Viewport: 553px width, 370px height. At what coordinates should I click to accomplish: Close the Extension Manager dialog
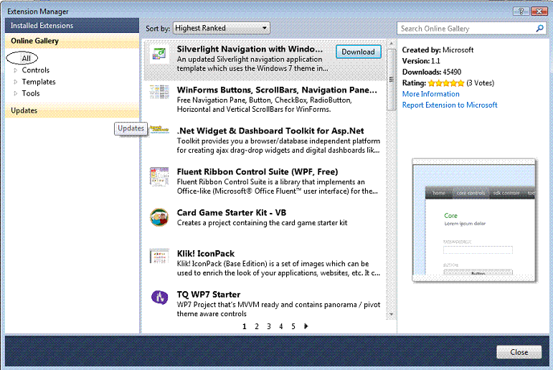(519, 352)
